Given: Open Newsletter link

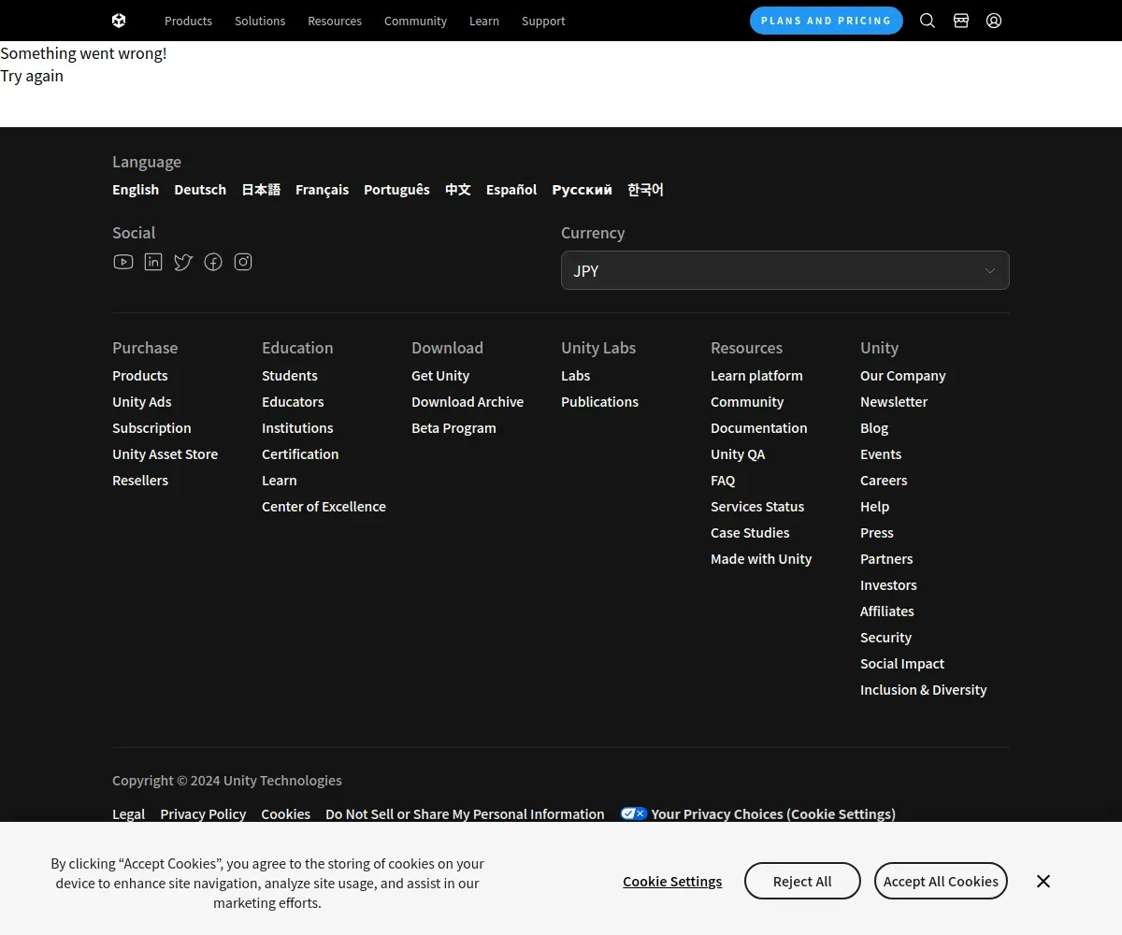Looking at the screenshot, I should coord(894,401).
